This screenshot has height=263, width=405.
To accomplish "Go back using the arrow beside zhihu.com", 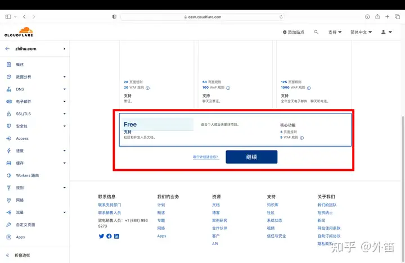I will click(7, 49).
